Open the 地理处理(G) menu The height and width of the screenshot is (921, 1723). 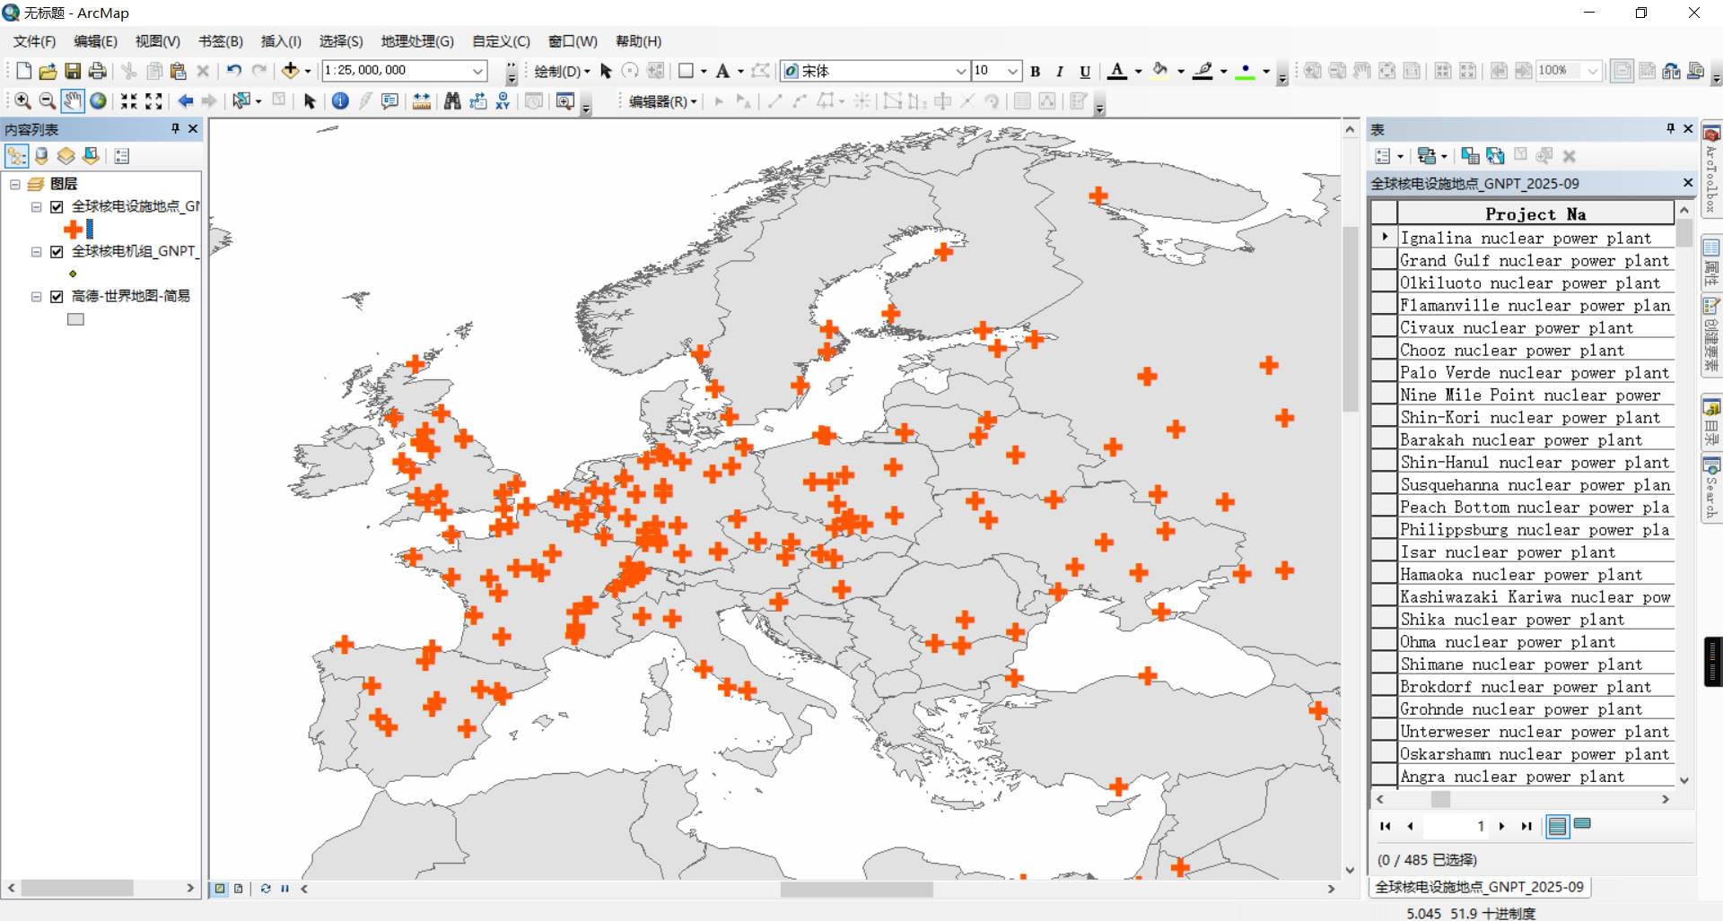click(417, 41)
